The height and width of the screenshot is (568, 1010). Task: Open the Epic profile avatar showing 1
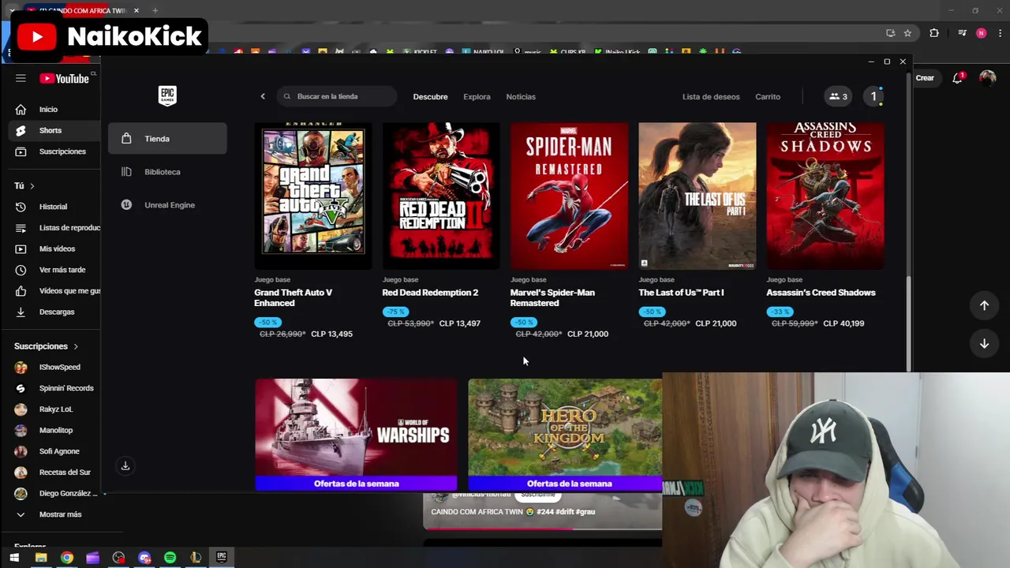point(873,96)
